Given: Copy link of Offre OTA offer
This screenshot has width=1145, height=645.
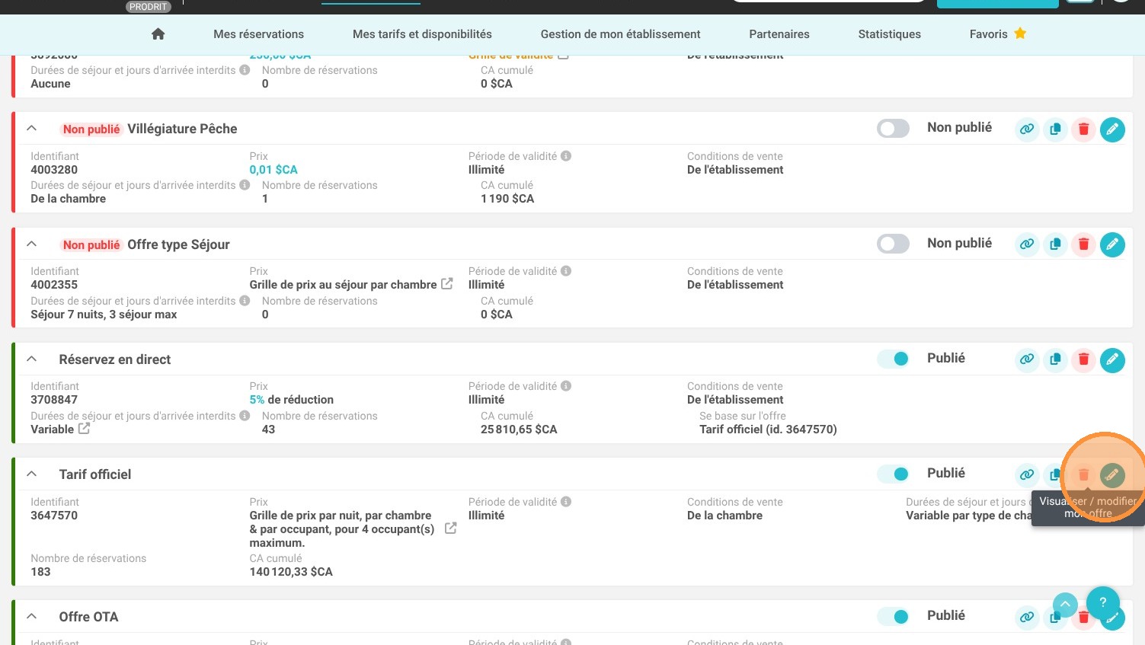Looking at the screenshot, I should coord(1027,618).
